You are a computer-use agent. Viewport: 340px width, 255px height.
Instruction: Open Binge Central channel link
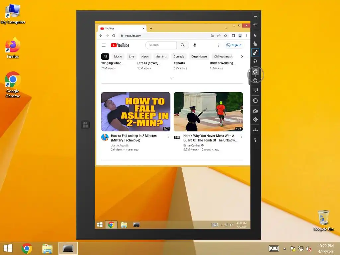pyautogui.click(x=192, y=145)
